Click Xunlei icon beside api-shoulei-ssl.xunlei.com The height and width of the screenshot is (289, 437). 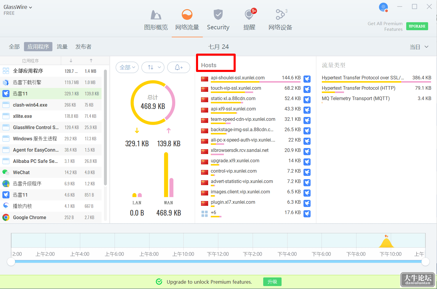pos(307,79)
